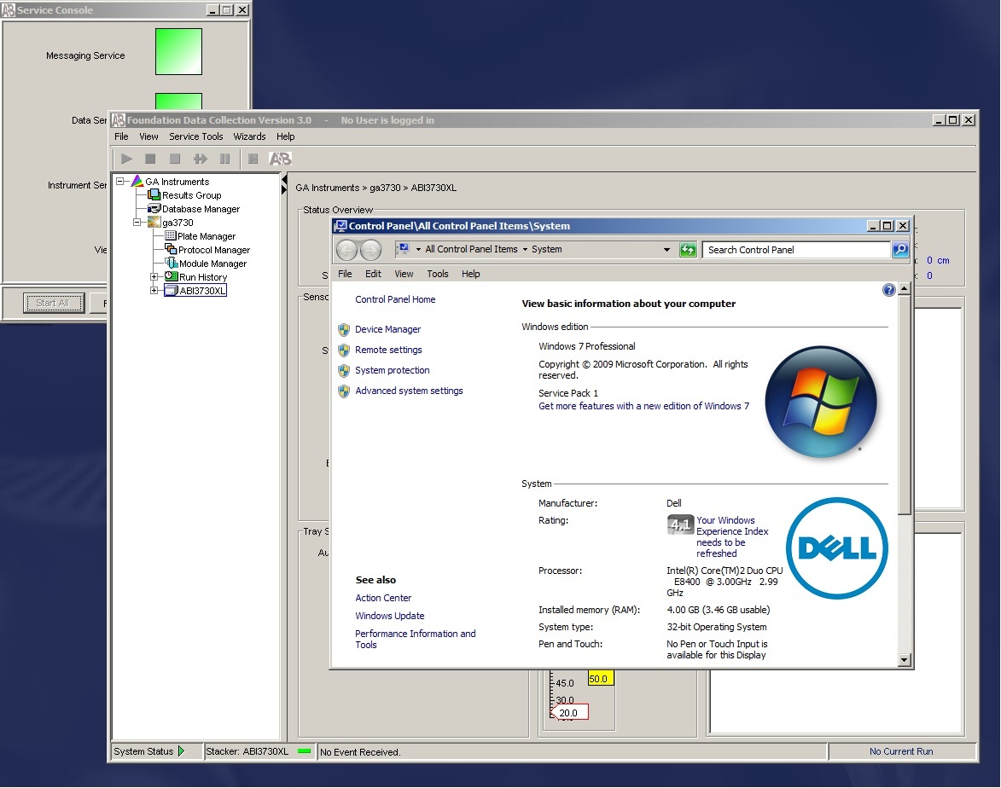This screenshot has height=788, width=1001.
Task: Click the Windows Update link
Action: click(389, 616)
